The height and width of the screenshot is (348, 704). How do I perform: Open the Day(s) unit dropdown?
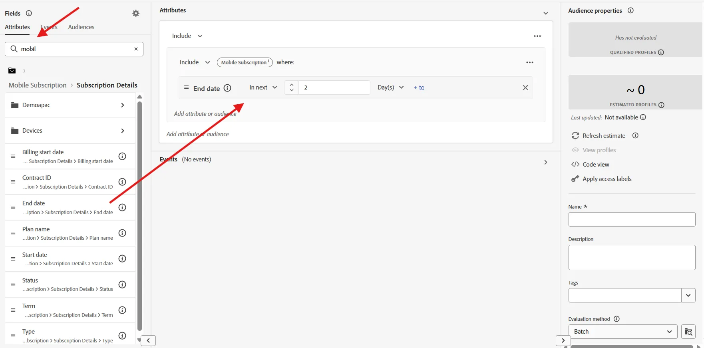(x=390, y=87)
